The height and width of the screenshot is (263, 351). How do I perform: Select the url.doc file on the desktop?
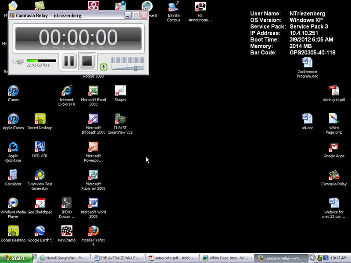[308, 122]
